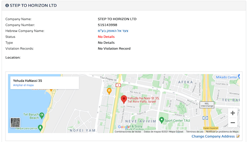Click the NEVE AVIVIM neighborhood label
This screenshot has width=249, height=142.
pyautogui.click(x=141, y=121)
